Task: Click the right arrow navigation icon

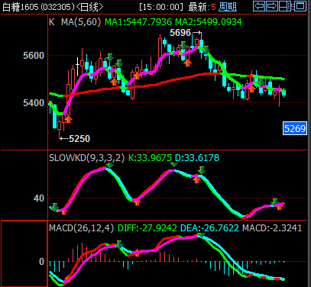Action: (272, 6)
